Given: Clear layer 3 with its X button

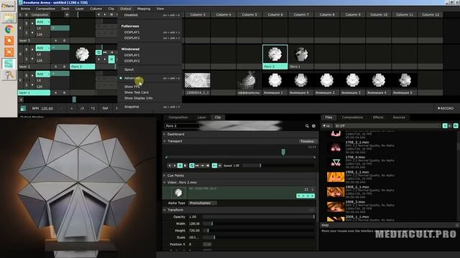Looking at the screenshot, I should click(x=20, y=29).
